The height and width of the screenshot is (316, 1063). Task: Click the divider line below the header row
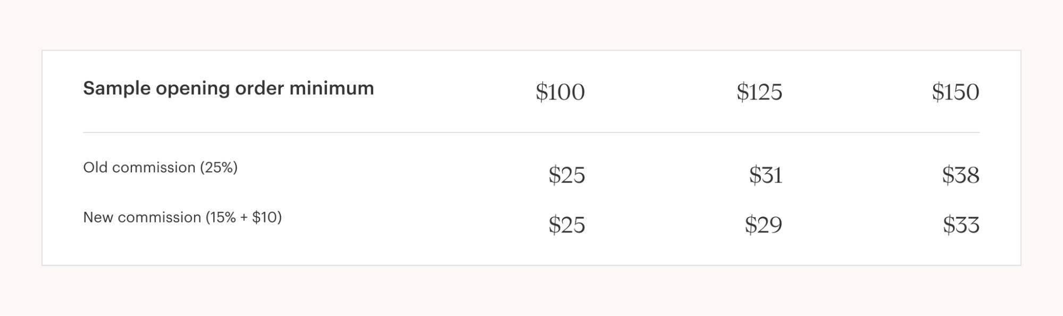pyautogui.click(x=531, y=132)
